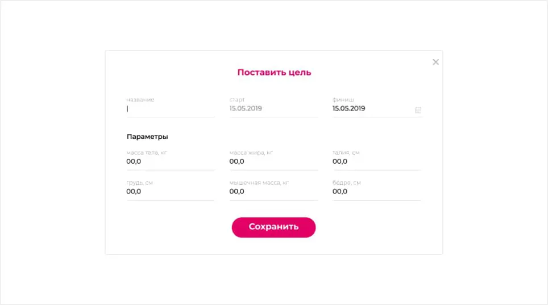Click the Параметры section heading
The height and width of the screenshot is (305, 548).
[147, 137]
